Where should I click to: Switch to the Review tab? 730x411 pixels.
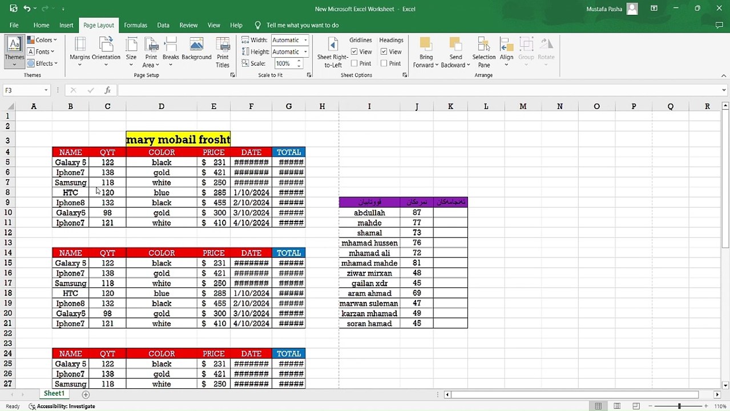[188, 25]
